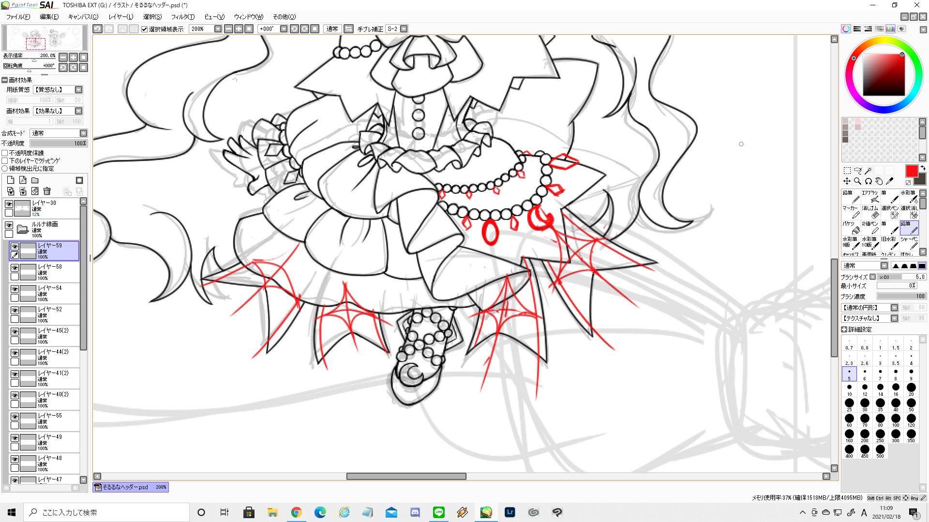Hide the レイヤー58 layer via eye icon

15,268
